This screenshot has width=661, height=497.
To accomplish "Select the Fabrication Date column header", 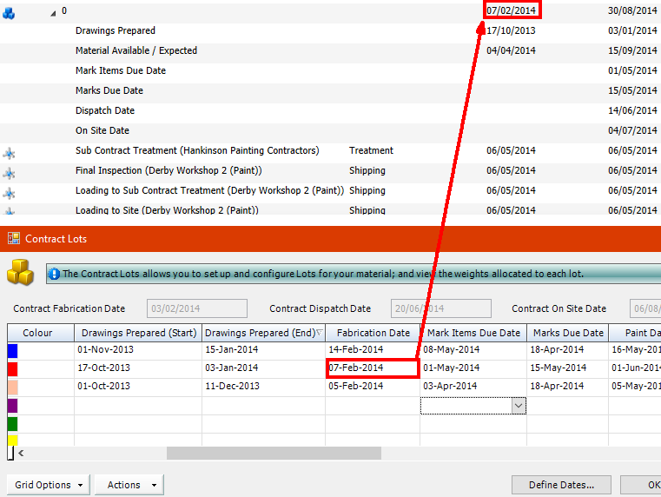I will (x=373, y=333).
